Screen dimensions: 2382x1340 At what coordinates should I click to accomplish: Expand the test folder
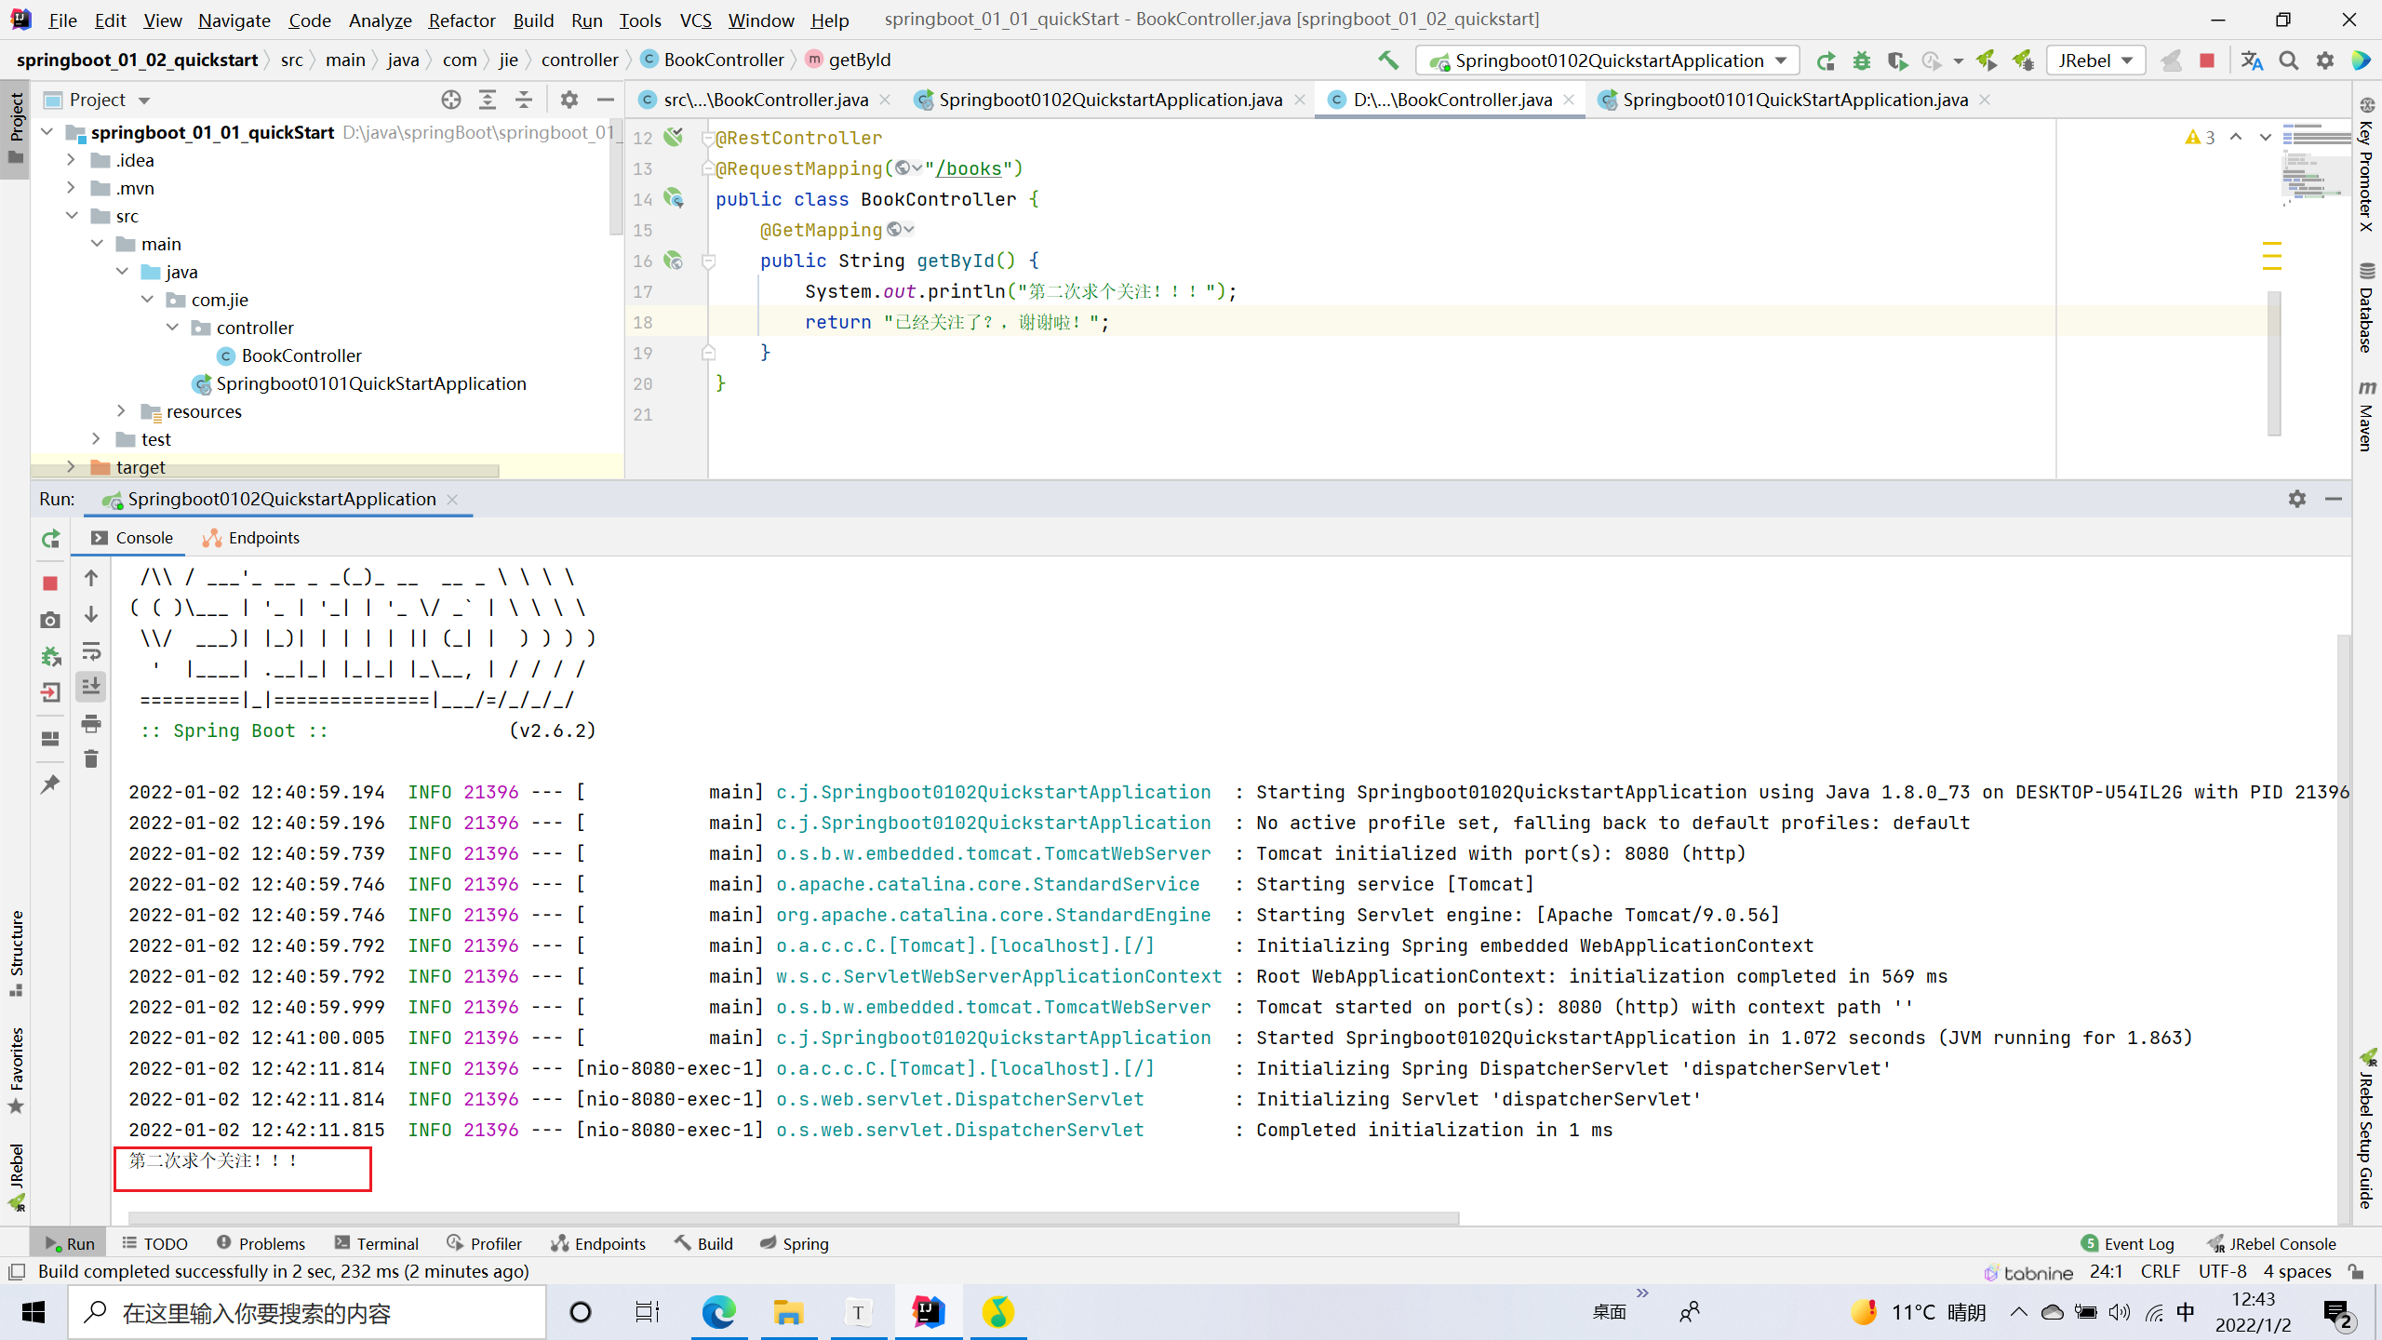pyautogui.click(x=97, y=439)
